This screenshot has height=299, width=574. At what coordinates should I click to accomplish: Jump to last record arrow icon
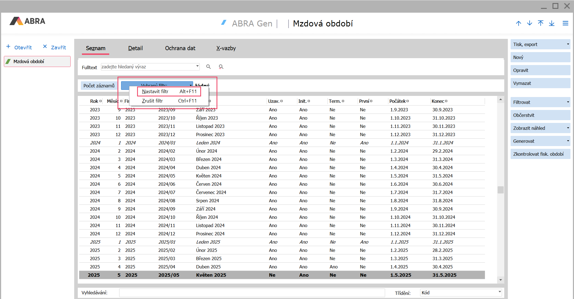pyautogui.click(x=552, y=23)
